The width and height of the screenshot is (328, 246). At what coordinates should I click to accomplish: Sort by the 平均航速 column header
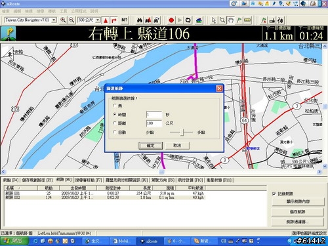tap(191, 188)
